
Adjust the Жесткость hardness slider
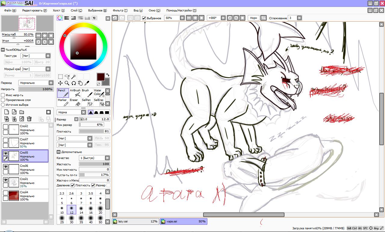(x=95, y=164)
